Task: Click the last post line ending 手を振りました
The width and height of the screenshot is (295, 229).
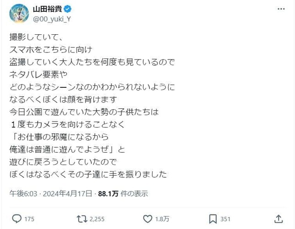Action: [x=88, y=174]
